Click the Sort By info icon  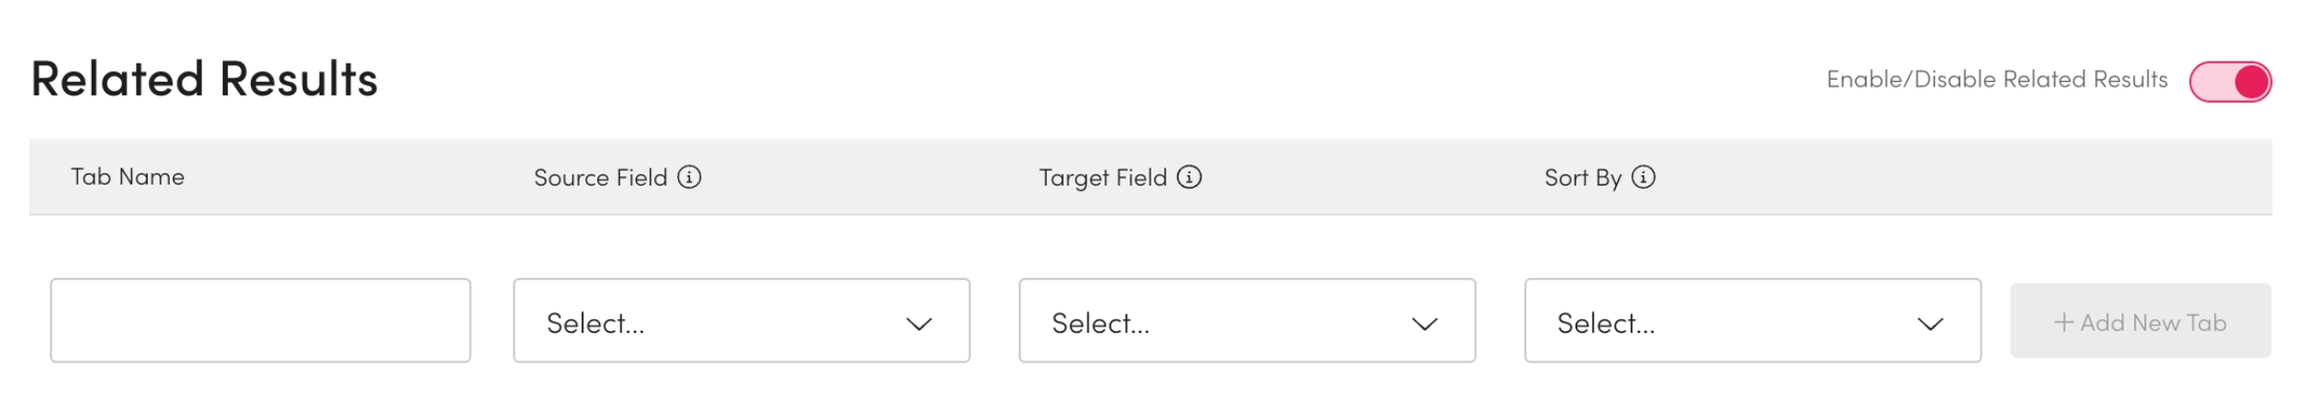[x=1643, y=178]
